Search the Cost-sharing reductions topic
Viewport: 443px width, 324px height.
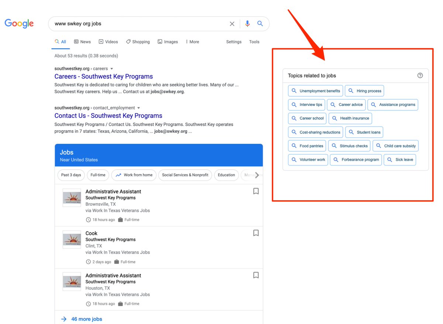click(x=316, y=132)
